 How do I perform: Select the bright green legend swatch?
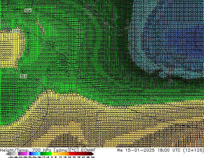point(50,154)
